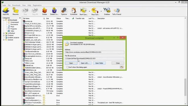Select the Music category

coord(12,27)
